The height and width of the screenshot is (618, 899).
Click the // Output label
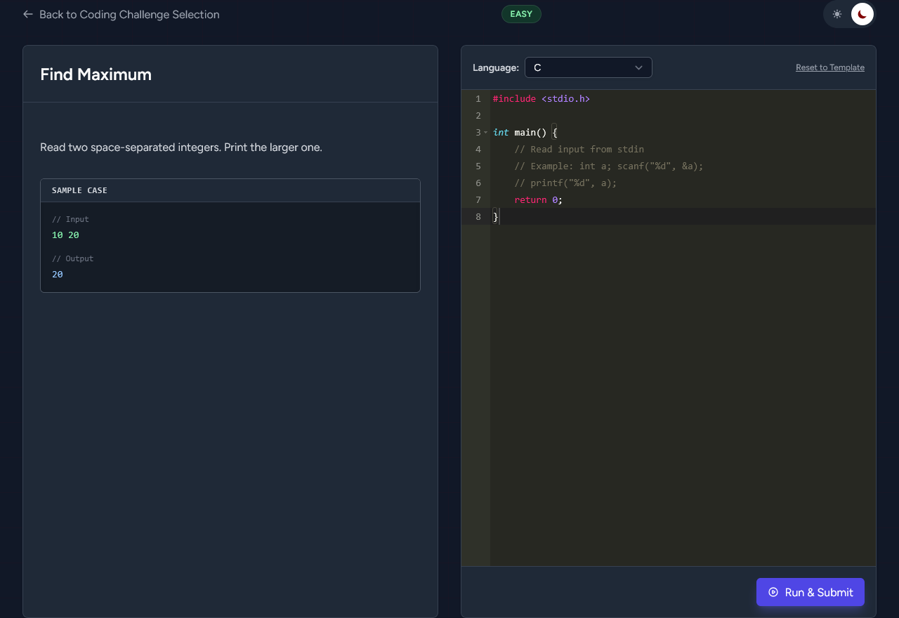coord(72,258)
